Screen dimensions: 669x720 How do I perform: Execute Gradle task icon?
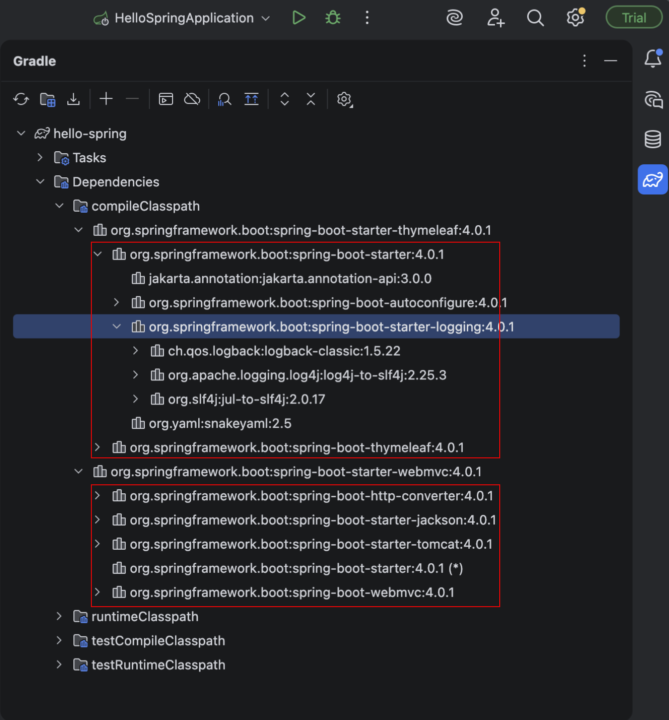[x=166, y=99]
